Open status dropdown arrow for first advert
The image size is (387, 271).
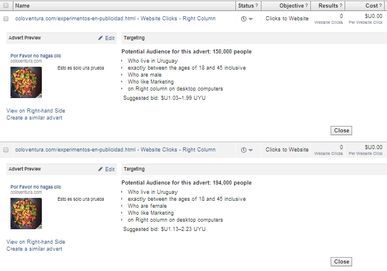coord(251,19)
